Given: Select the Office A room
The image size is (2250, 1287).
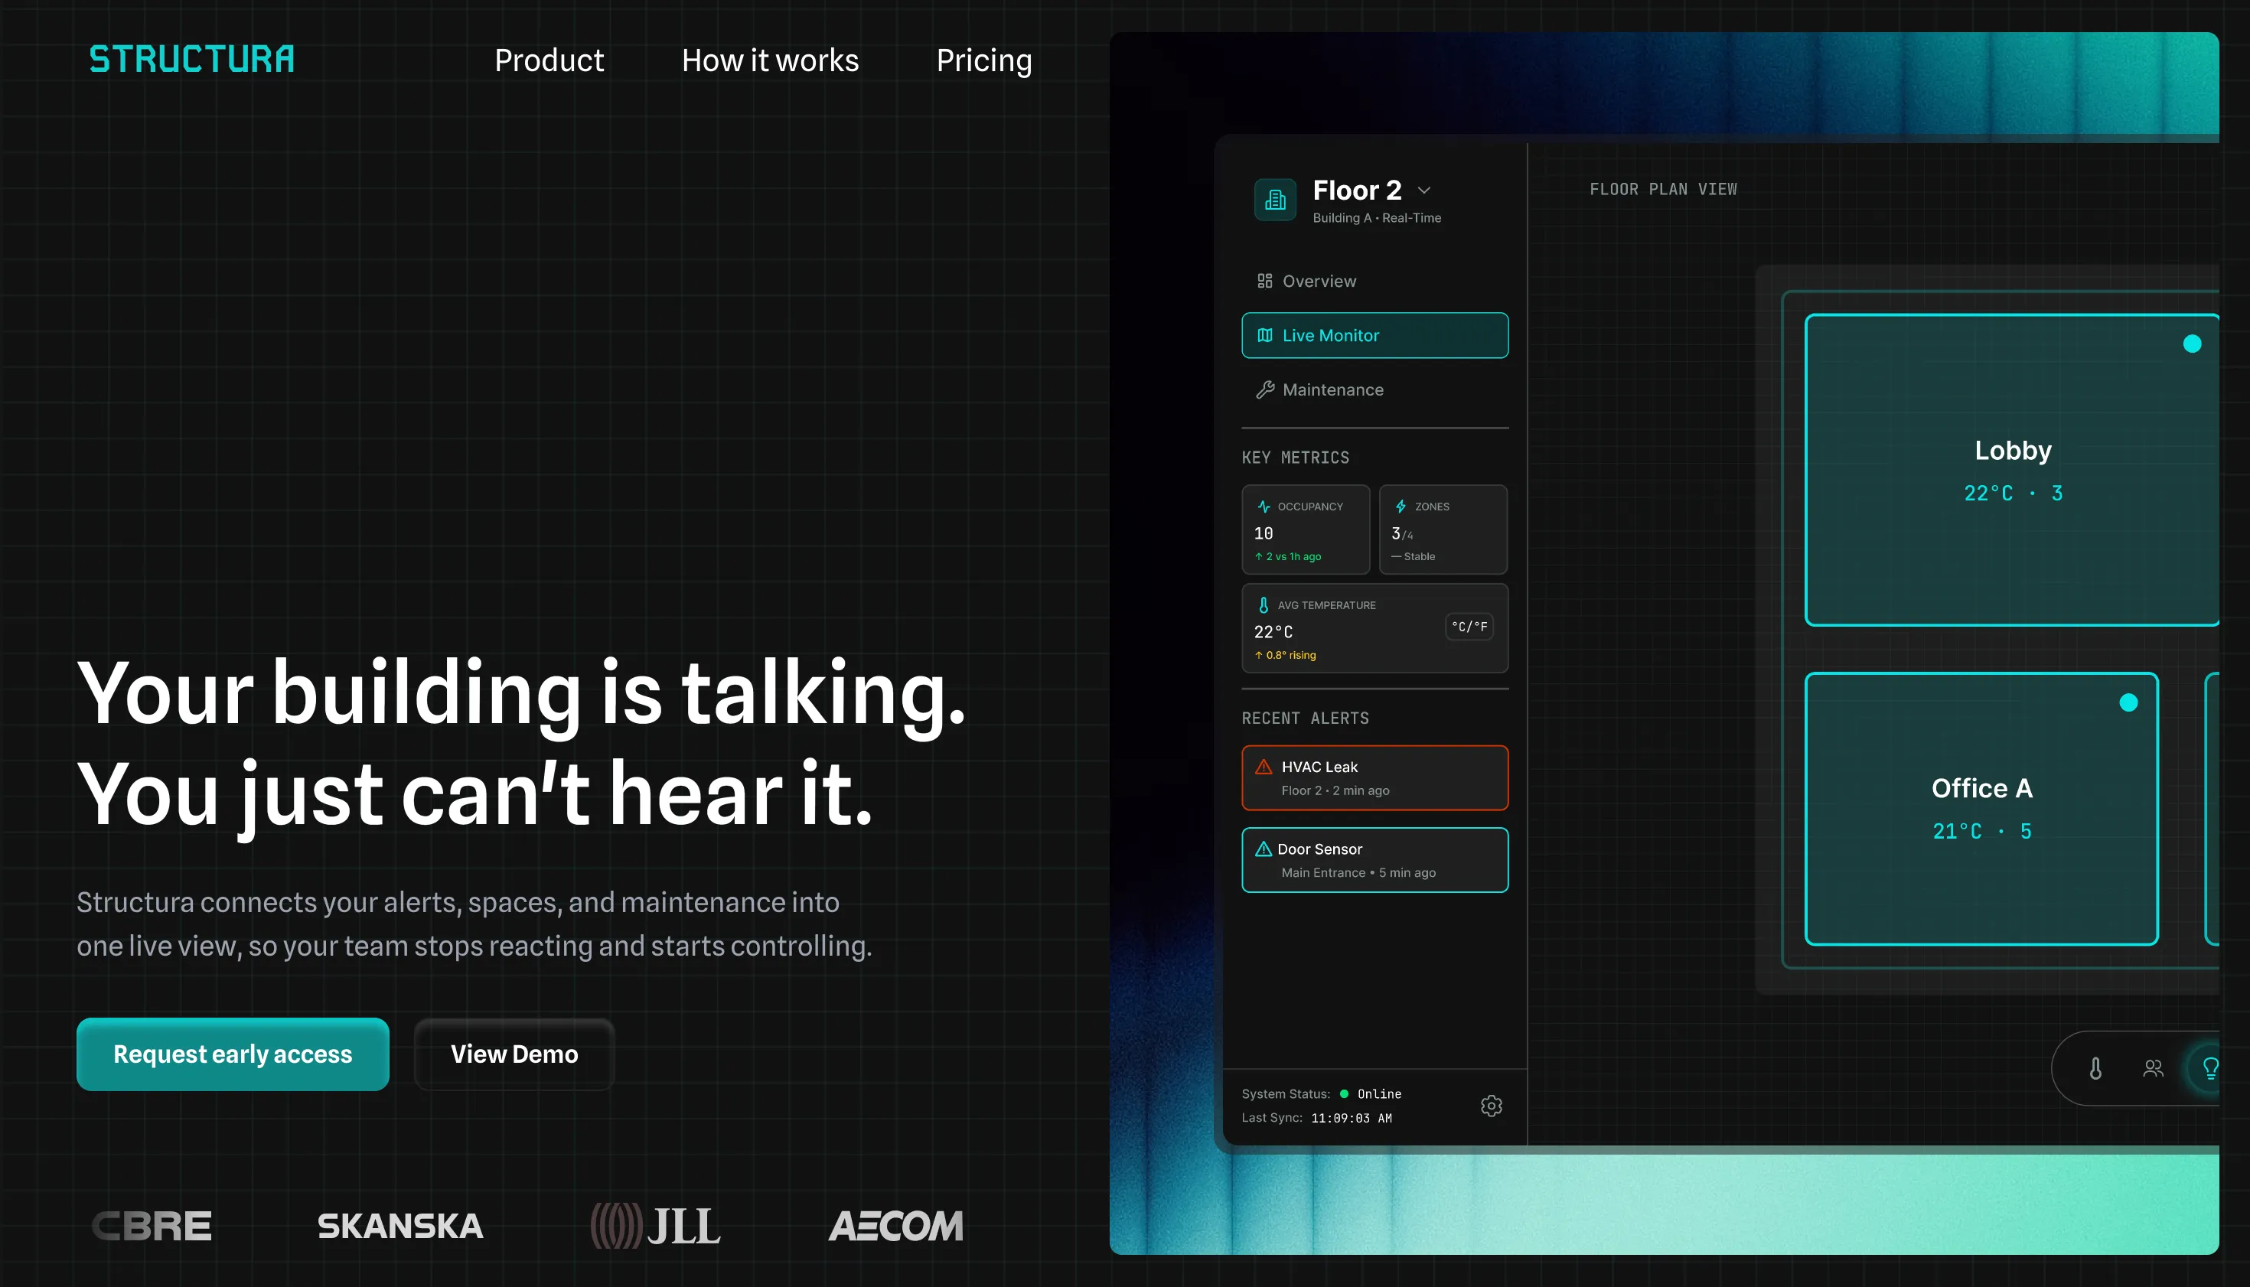Looking at the screenshot, I should (x=1981, y=809).
